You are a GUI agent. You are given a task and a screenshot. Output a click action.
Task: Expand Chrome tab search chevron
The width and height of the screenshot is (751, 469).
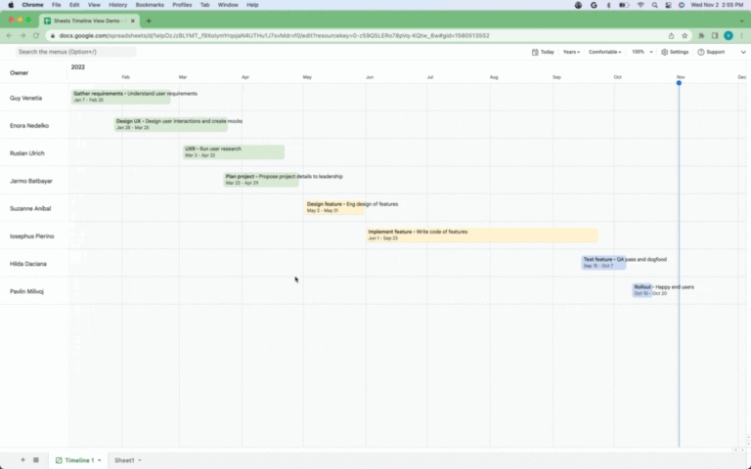(741, 21)
